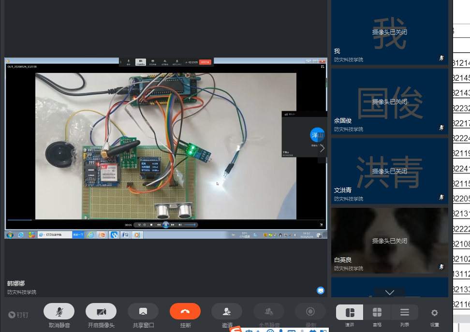Click the right arrow on the 泽山 panel
The image size is (470, 332).
coord(323,148)
